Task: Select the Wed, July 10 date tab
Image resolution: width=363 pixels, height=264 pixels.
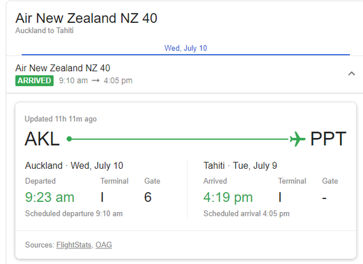Action: pos(186,48)
